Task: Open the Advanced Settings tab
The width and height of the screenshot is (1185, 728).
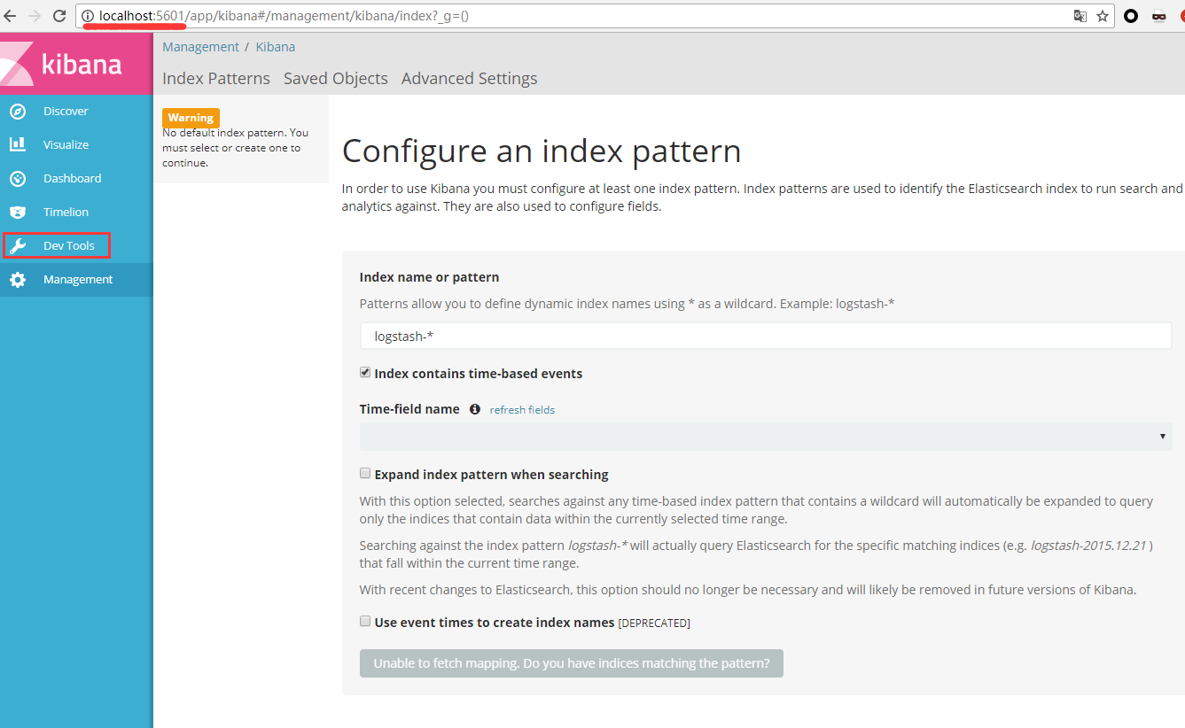Action: pyautogui.click(x=470, y=78)
